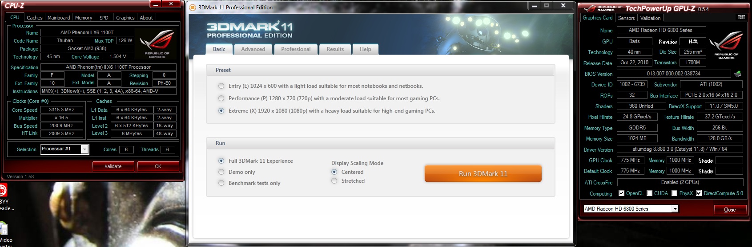Click the Close button in GPU-Z
This screenshot has height=247, width=752.
(x=730, y=210)
